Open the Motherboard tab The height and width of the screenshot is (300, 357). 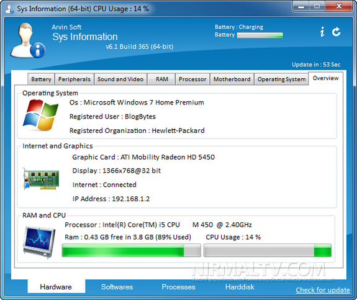tap(232, 80)
